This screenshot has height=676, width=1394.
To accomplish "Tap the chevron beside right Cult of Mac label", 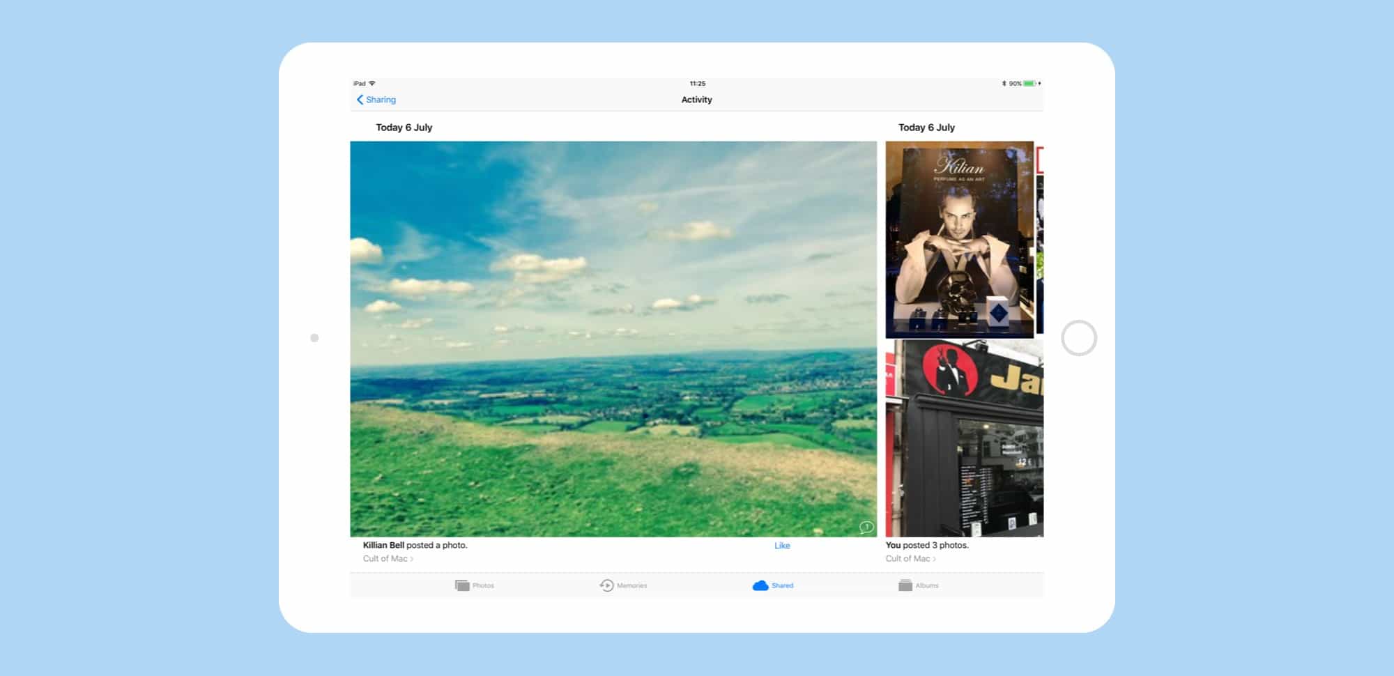I will (934, 558).
